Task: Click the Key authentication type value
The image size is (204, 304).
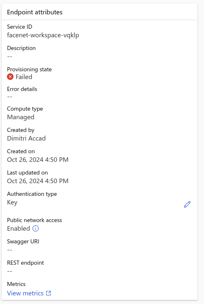Action: pyautogui.click(x=12, y=202)
